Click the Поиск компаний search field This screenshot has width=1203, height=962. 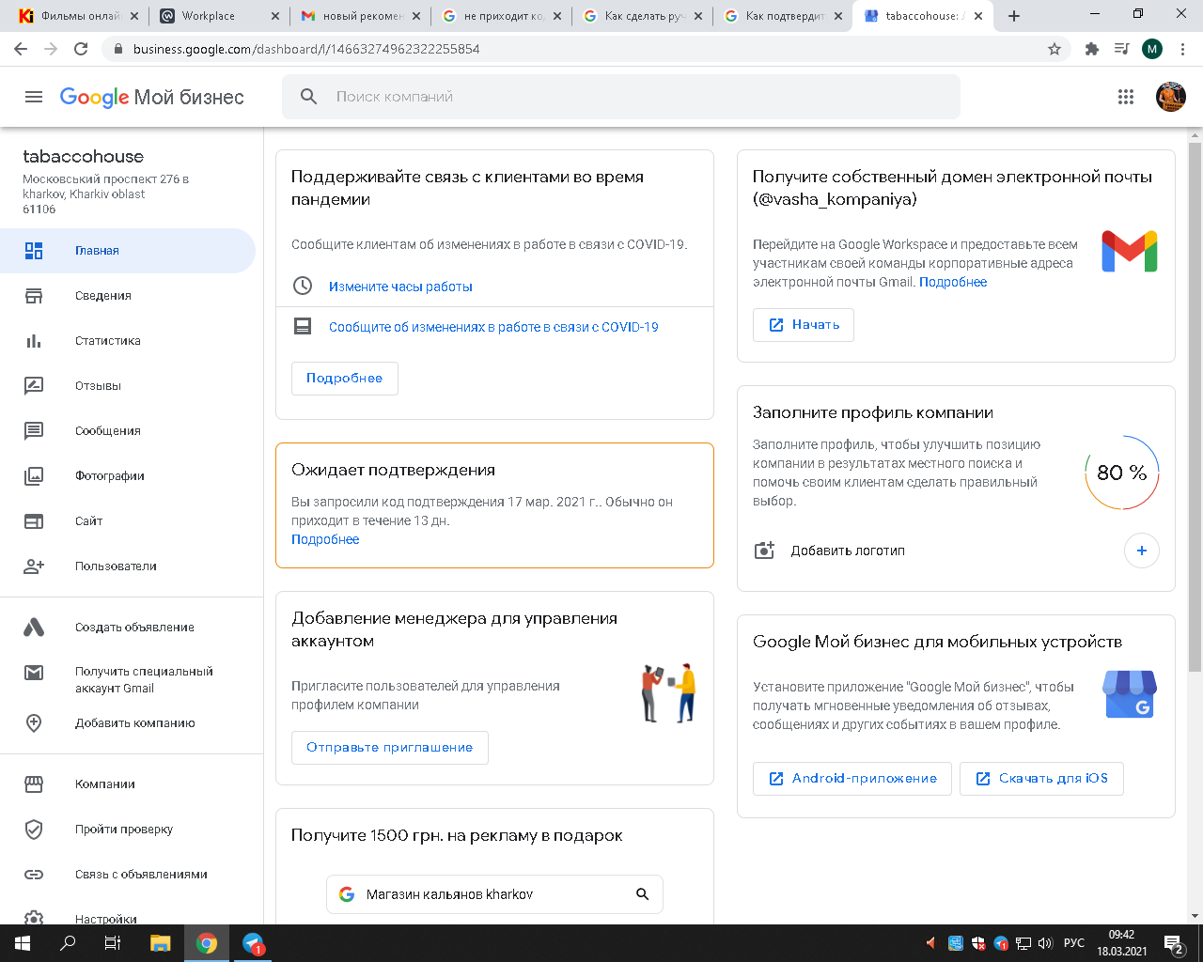point(621,97)
